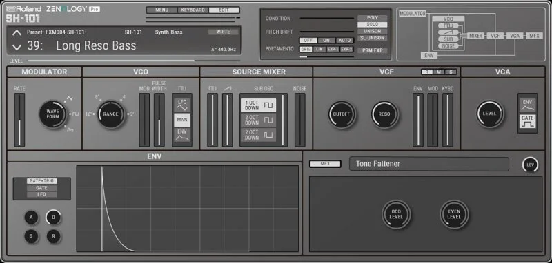Click the VCF KYBD fader

pos(447,120)
